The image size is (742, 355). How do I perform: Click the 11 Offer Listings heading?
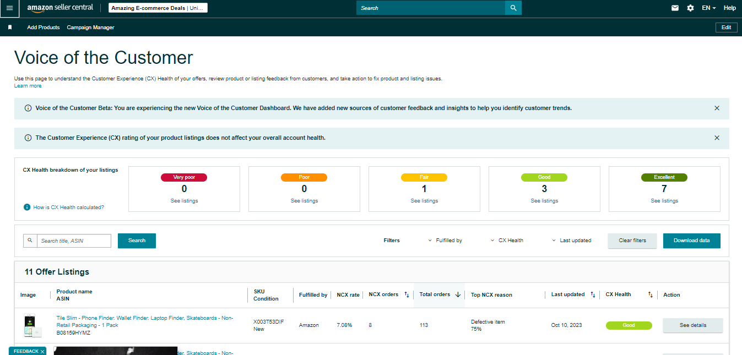click(57, 272)
